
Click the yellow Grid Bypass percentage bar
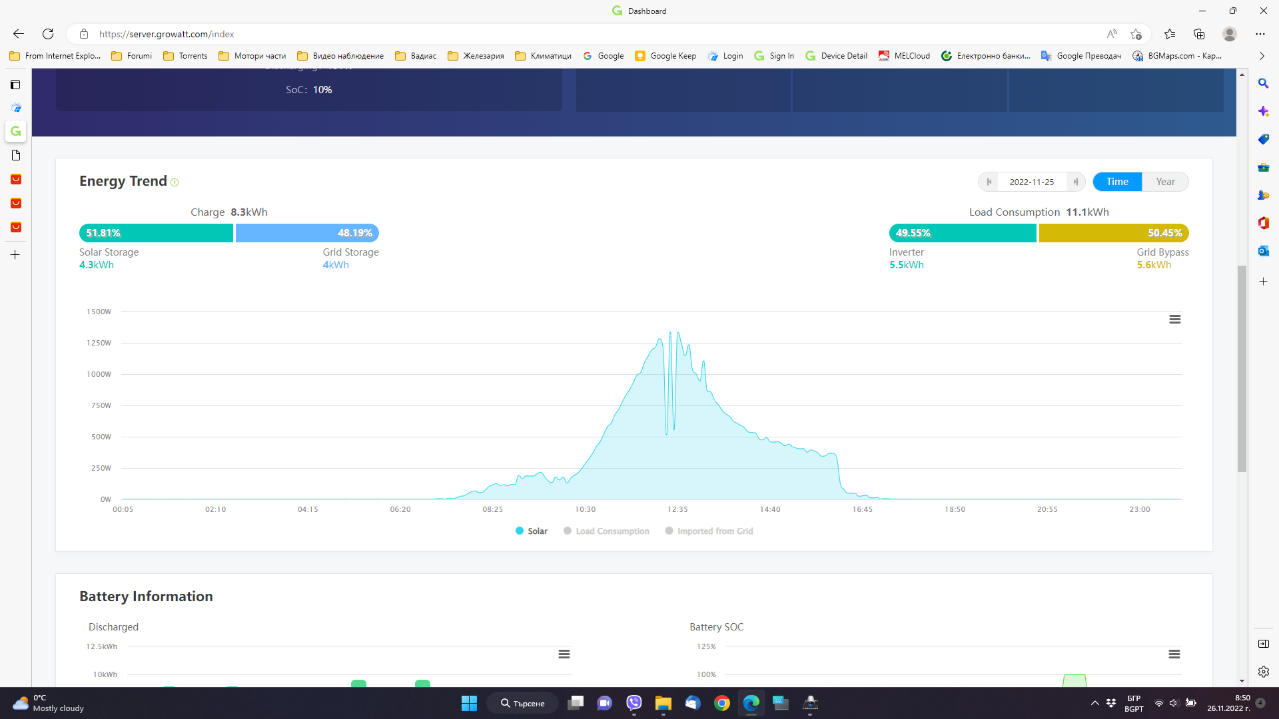tap(1113, 233)
